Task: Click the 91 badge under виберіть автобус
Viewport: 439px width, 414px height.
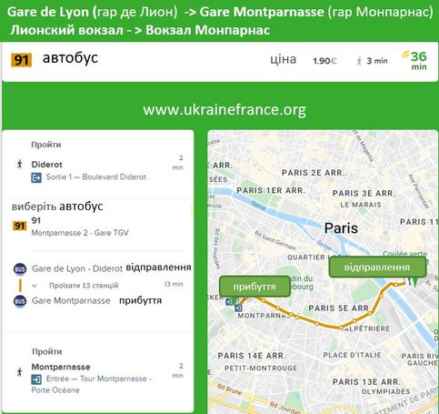Action: [x=20, y=226]
